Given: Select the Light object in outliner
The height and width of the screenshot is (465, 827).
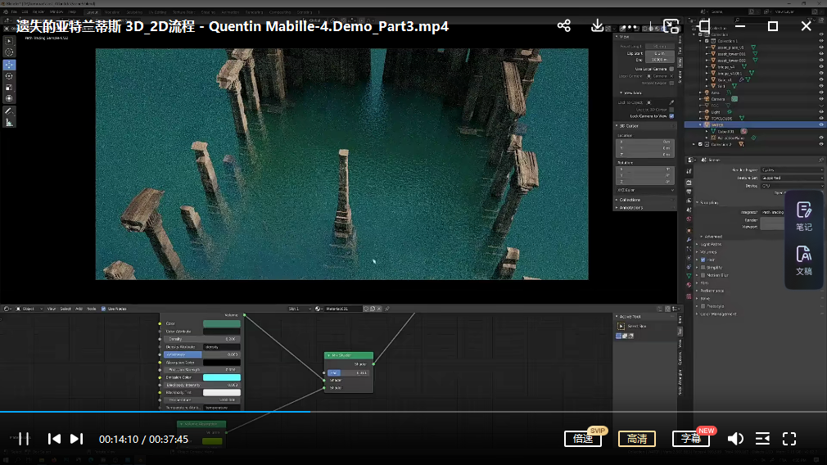Looking at the screenshot, I should tap(715, 112).
